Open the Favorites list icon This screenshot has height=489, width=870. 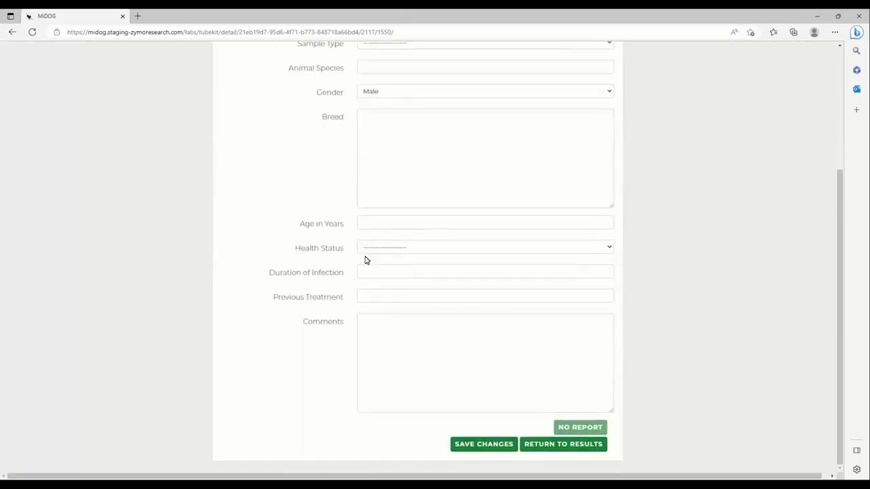(x=773, y=32)
